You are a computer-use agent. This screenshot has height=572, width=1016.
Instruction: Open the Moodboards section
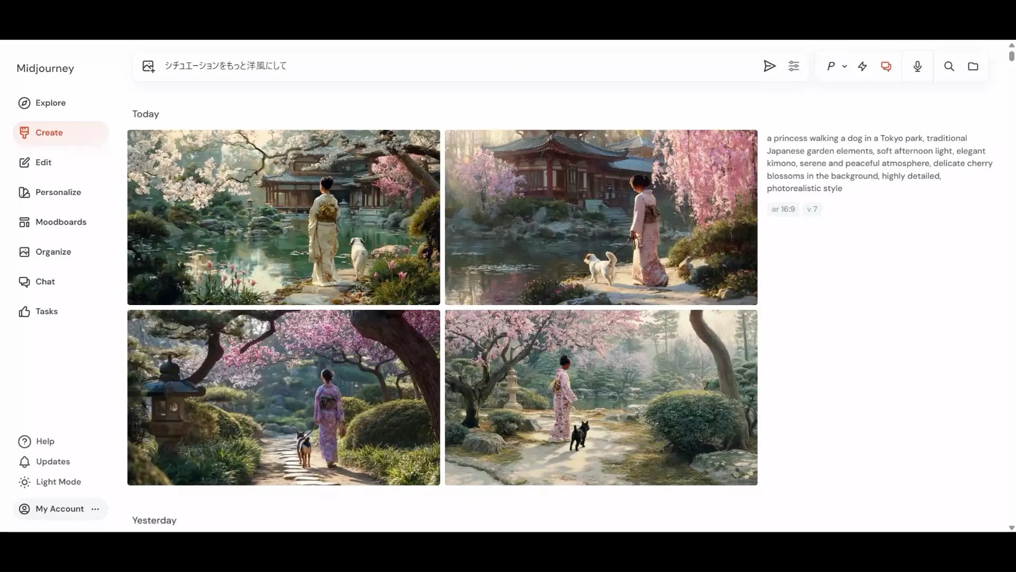point(60,222)
